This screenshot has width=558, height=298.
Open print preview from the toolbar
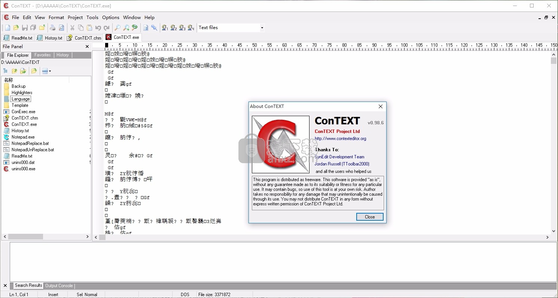click(x=61, y=28)
